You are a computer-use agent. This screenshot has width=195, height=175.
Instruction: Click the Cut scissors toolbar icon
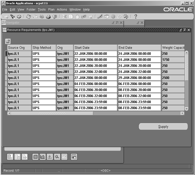tap(64, 17)
